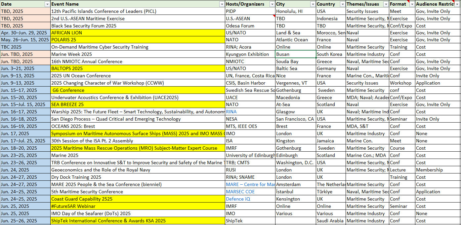Viewport: 461px width, 225px height.
Task: Select the Lecture format cell
Action: [402, 170]
